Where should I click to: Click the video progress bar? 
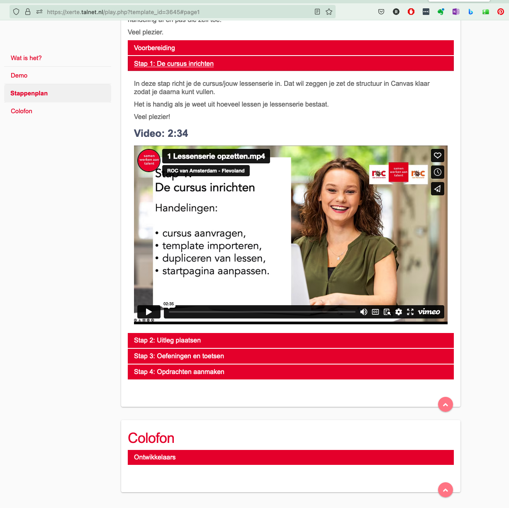262,312
